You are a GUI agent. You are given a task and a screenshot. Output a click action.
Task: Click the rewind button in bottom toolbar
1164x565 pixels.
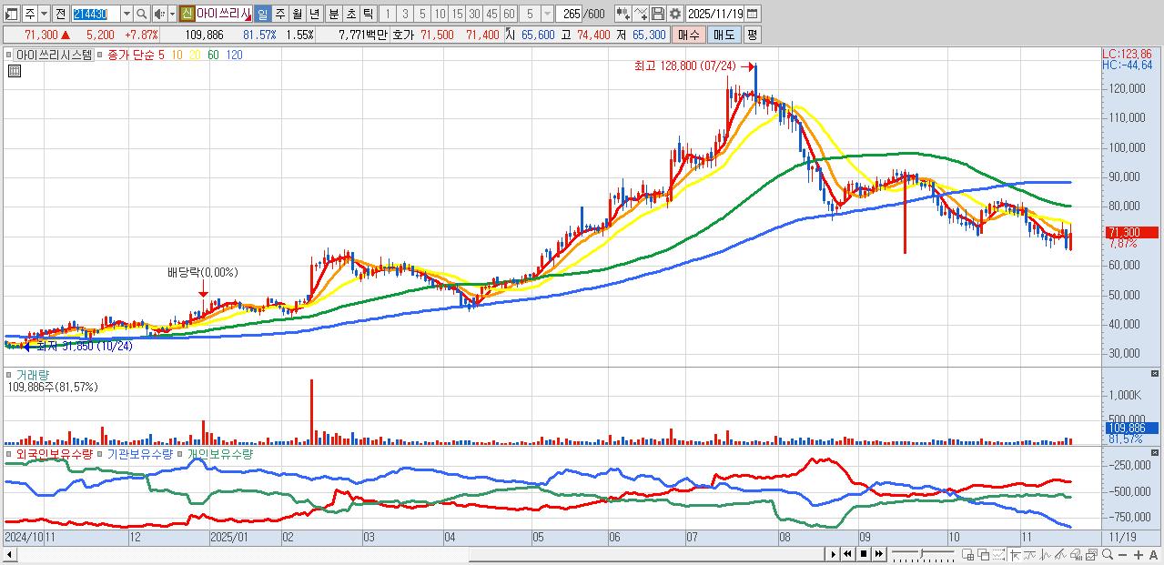click(x=847, y=554)
